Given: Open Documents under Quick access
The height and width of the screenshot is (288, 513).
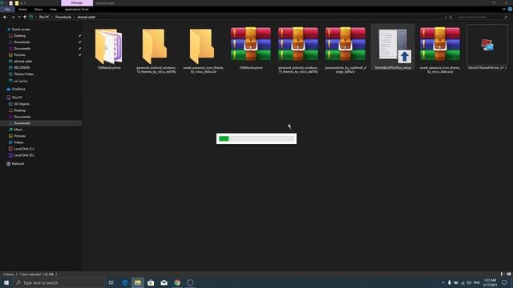Looking at the screenshot, I should pos(22,48).
